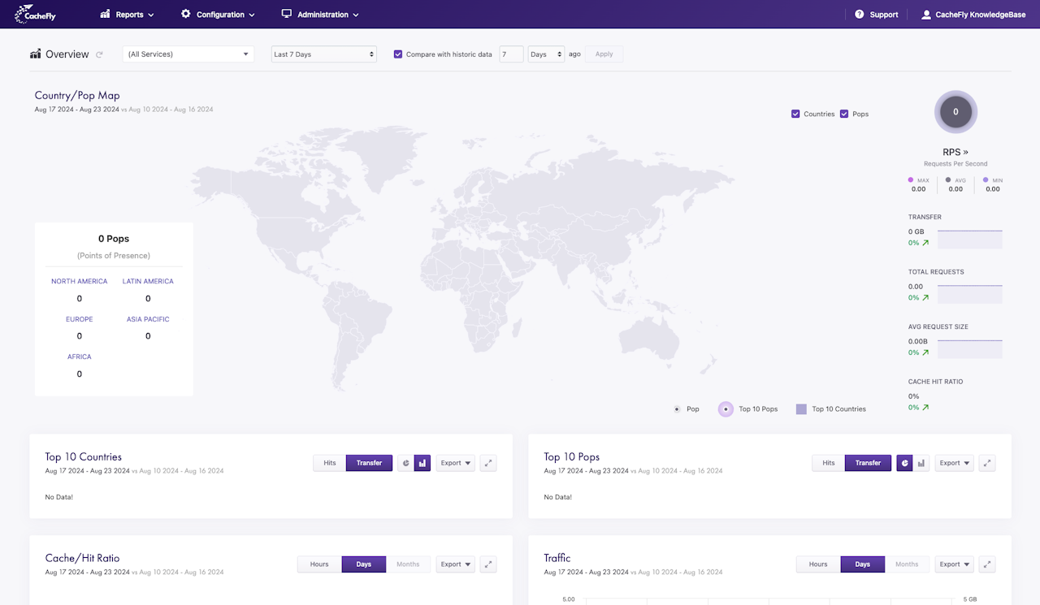Open the Configuration menu

coord(218,15)
